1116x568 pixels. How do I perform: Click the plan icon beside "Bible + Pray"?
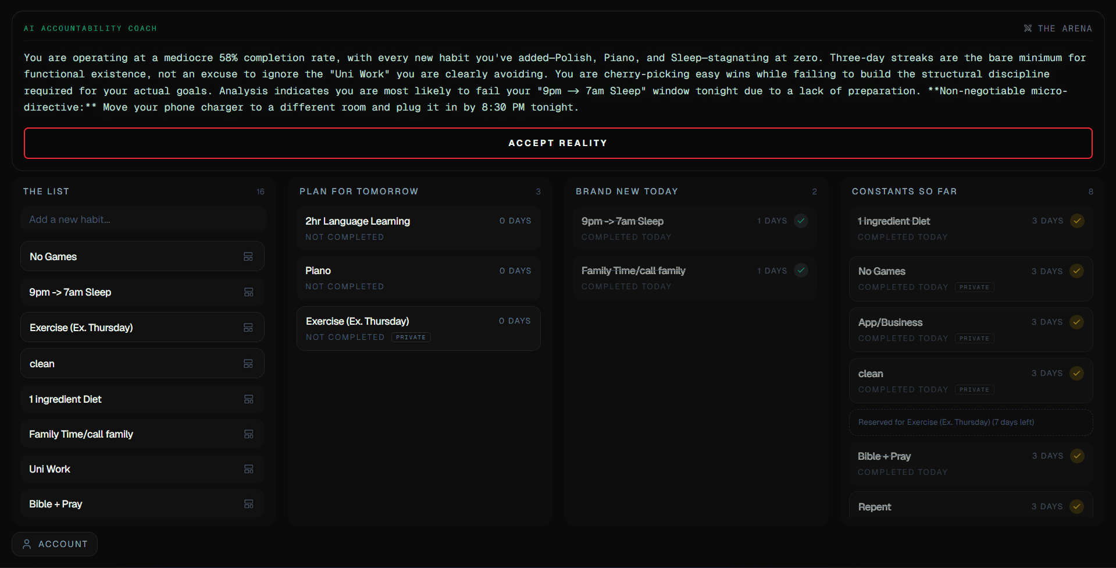coord(249,504)
